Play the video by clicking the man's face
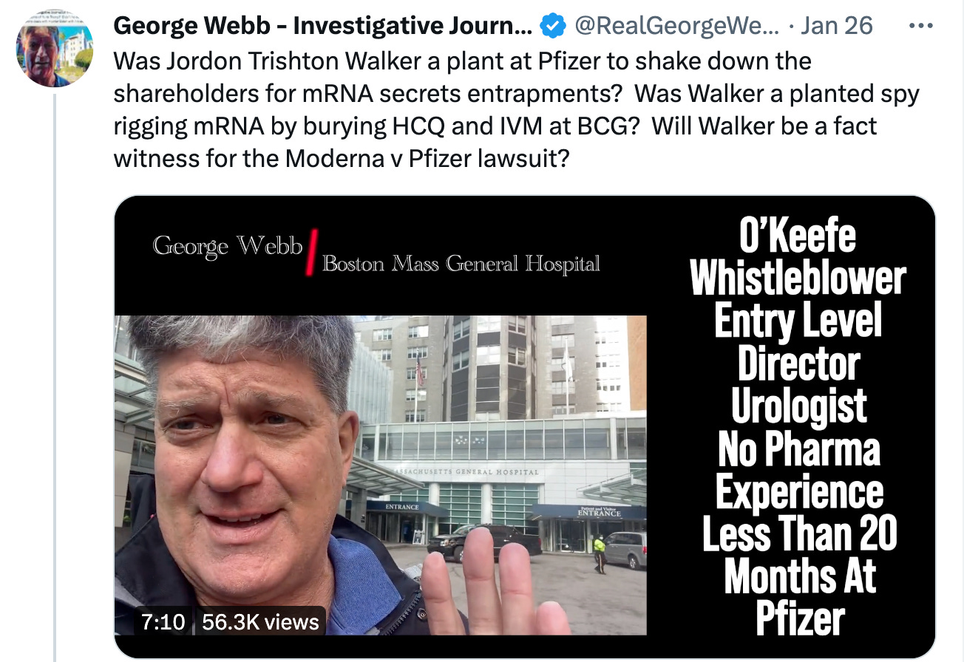 click(244, 458)
